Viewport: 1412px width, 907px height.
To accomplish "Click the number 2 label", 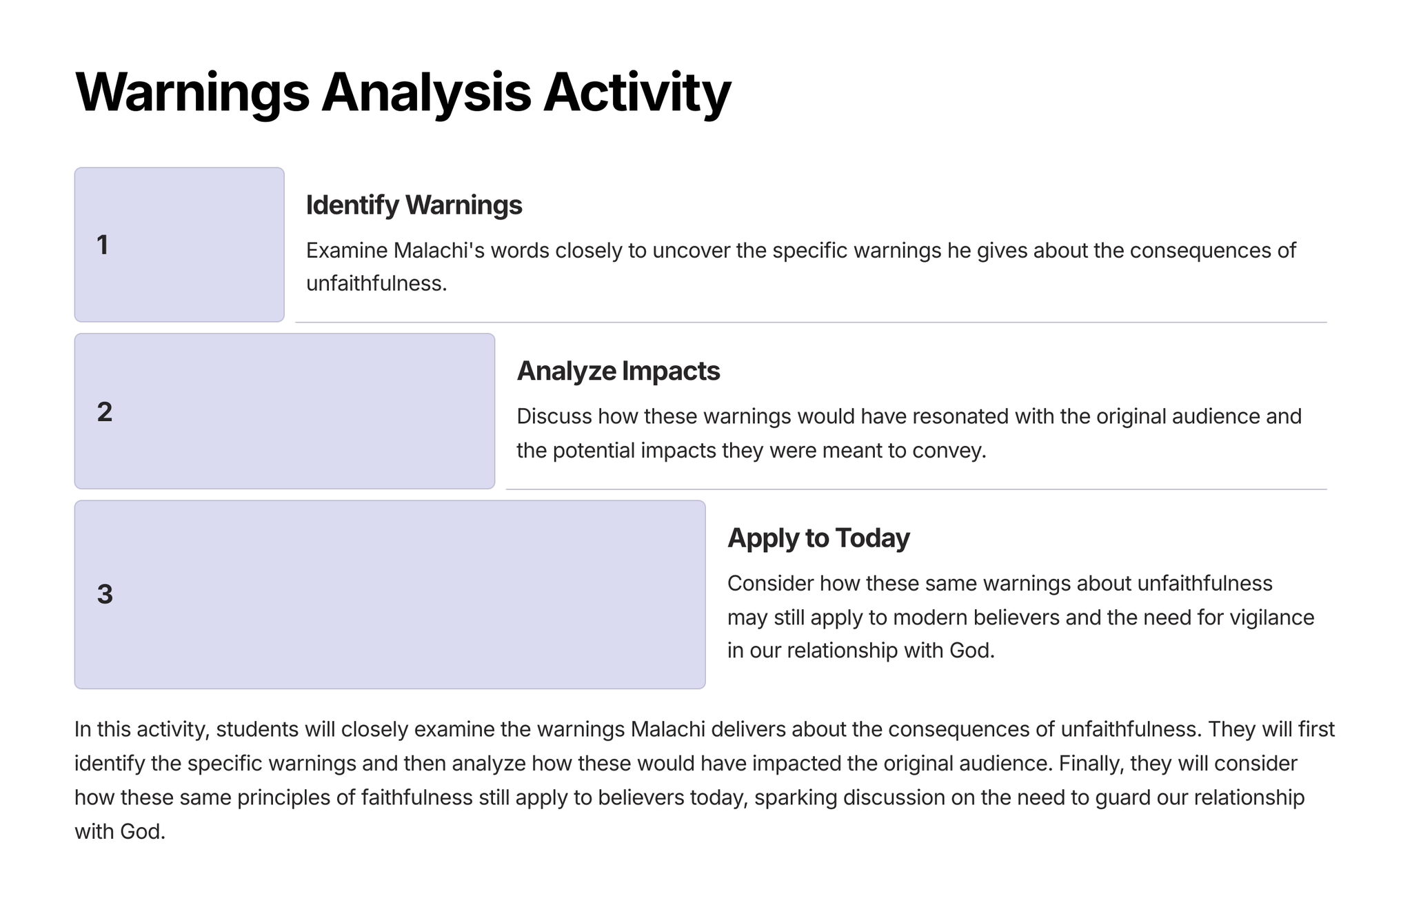I will (105, 412).
